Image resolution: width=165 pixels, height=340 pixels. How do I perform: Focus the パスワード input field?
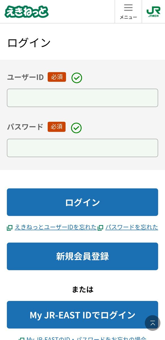pos(82,148)
